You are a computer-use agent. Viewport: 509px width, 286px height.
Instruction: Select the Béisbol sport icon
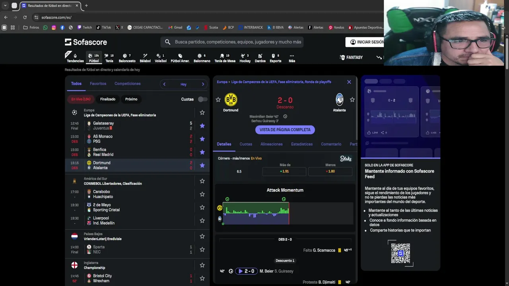(145, 58)
